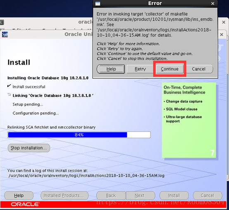
Task: Click the installer's bottom Cancel button
Action: point(208,196)
